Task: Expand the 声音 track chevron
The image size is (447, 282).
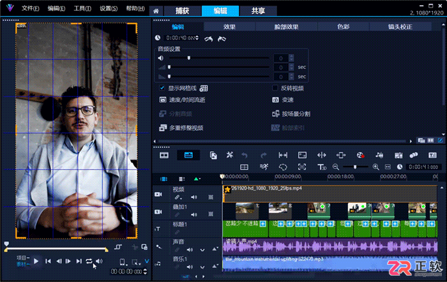Action: coord(202,250)
